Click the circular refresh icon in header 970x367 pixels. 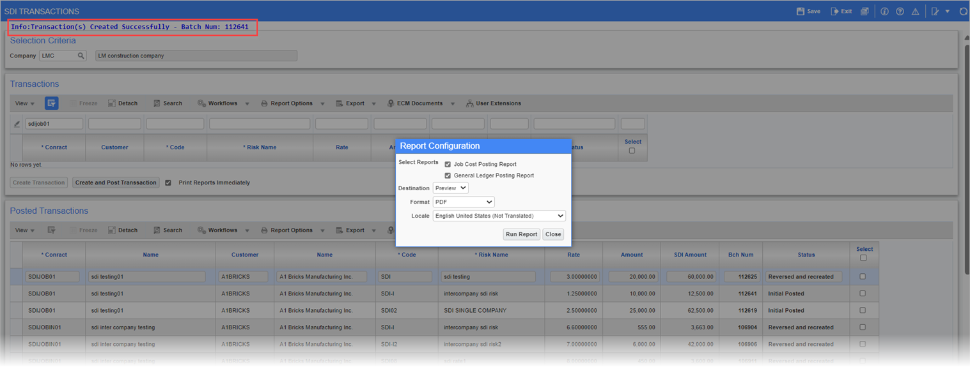pos(964,11)
